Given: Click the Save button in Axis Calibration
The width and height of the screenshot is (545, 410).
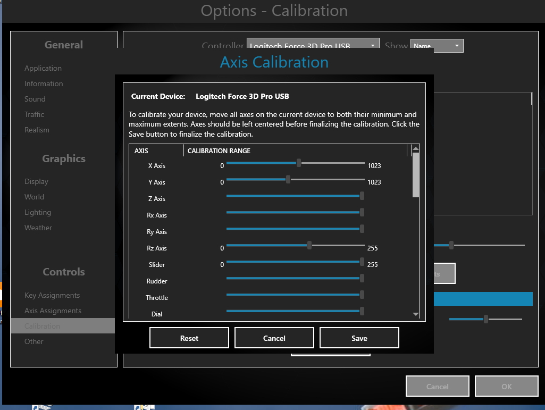Looking at the screenshot, I should 359,338.
